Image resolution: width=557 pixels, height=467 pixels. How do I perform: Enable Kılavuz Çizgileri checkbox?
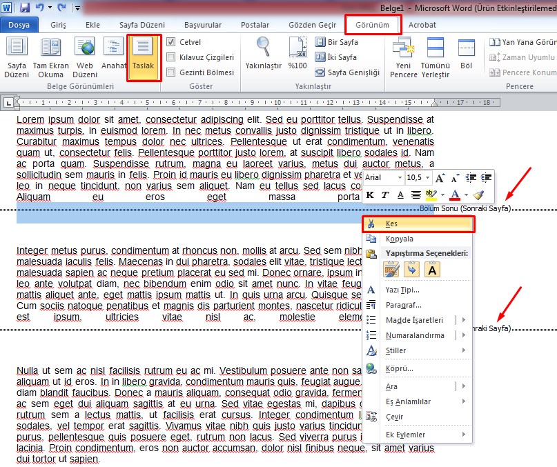click(x=171, y=57)
